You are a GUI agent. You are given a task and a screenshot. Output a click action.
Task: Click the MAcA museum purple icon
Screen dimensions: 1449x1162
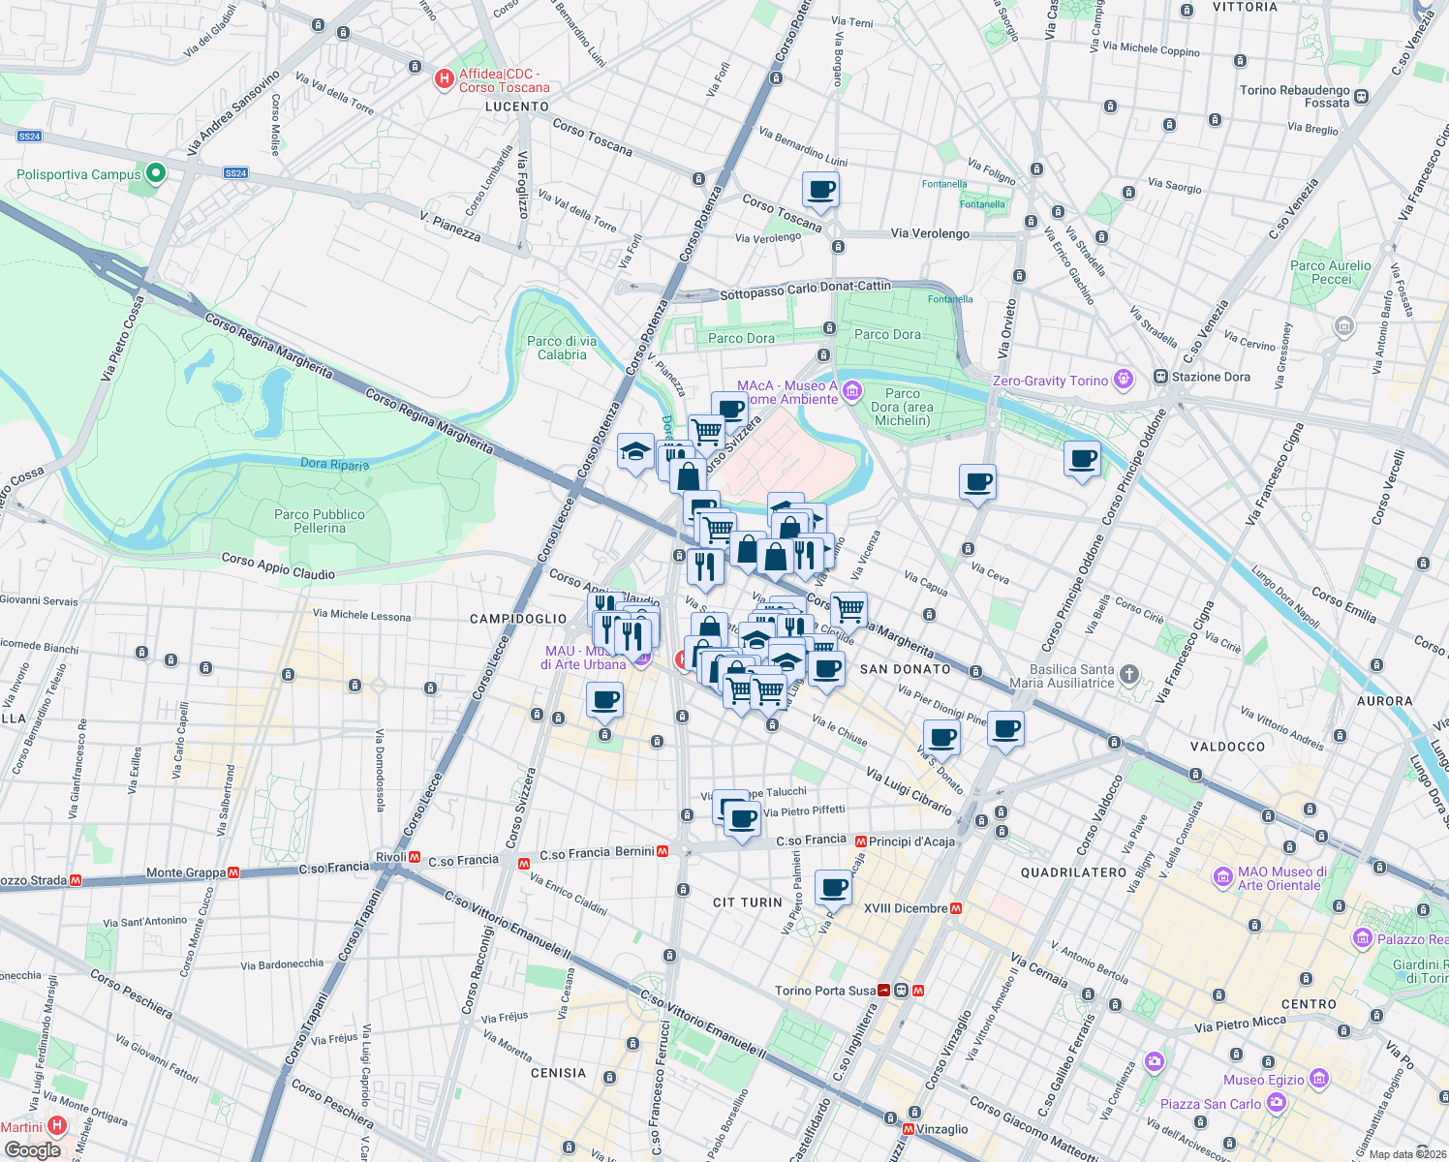click(x=852, y=391)
